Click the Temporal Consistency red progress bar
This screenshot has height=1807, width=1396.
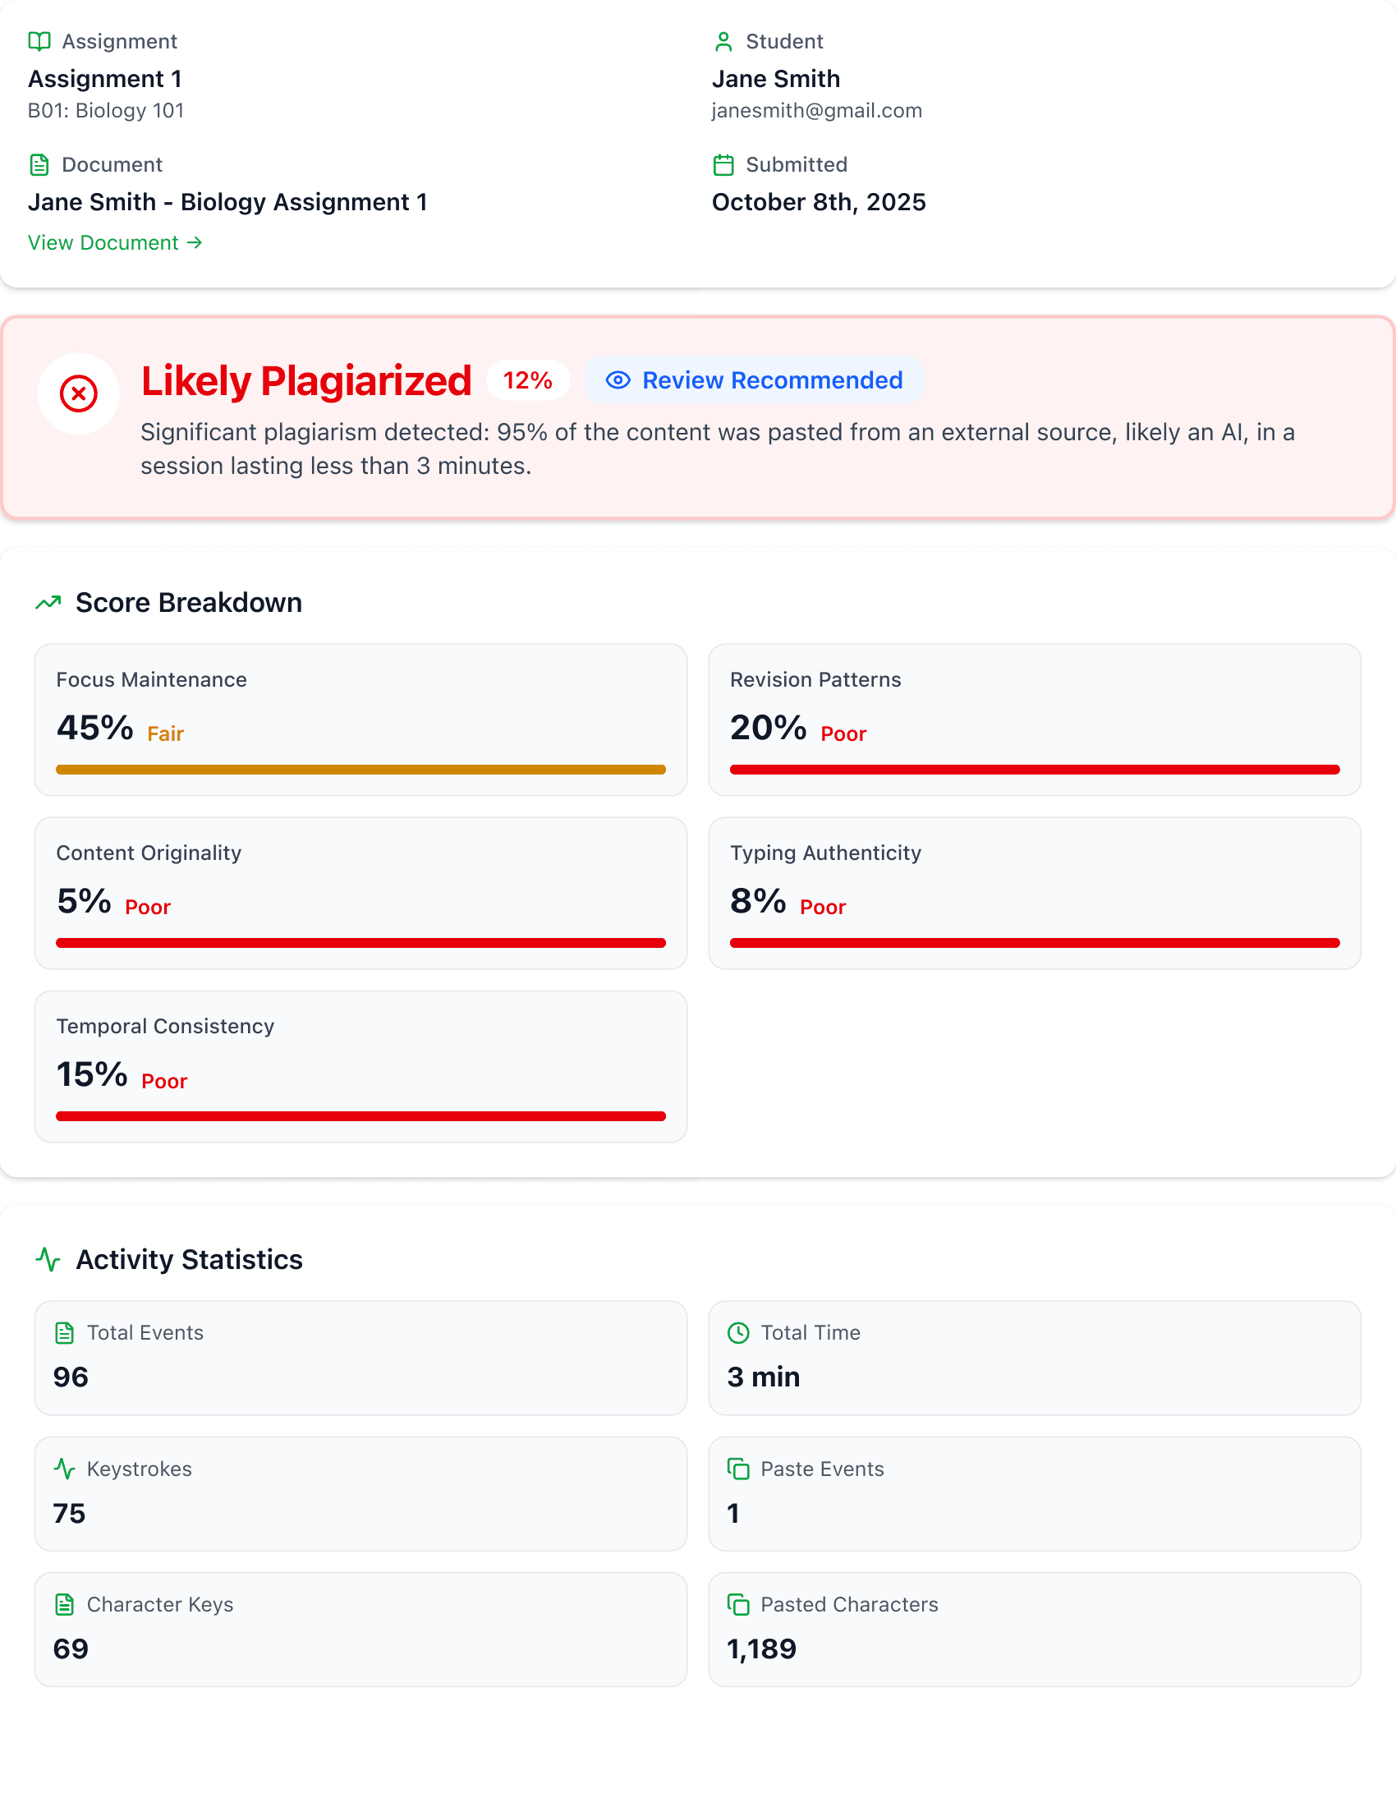tap(360, 1116)
